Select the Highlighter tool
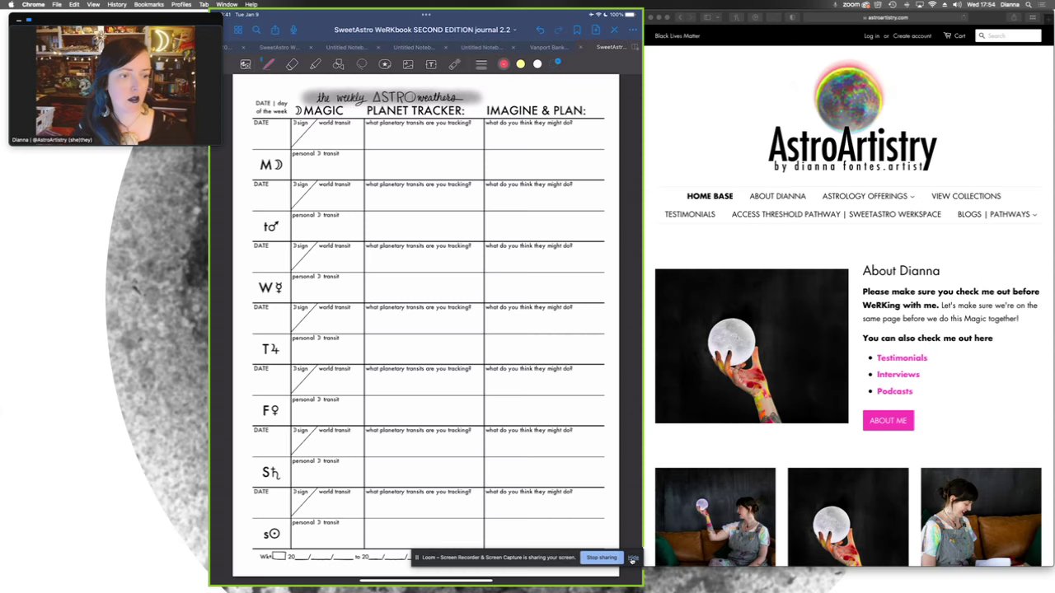 click(316, 64)
